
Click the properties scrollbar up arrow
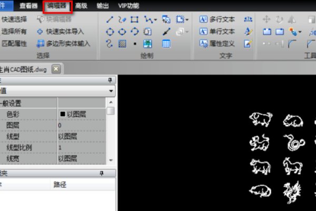111,102
